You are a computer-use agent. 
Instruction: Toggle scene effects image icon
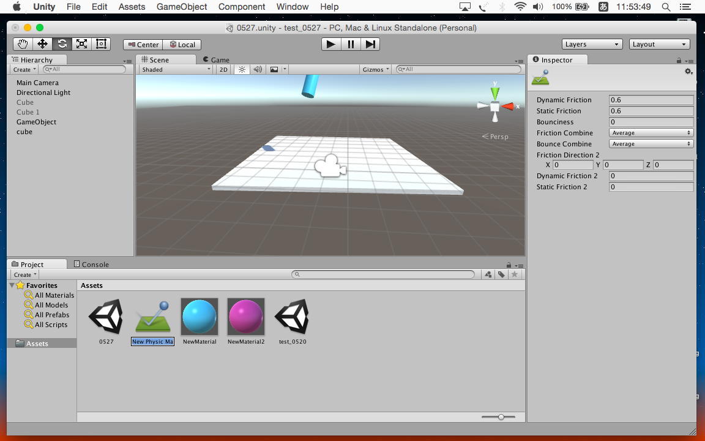pos(274,69)
